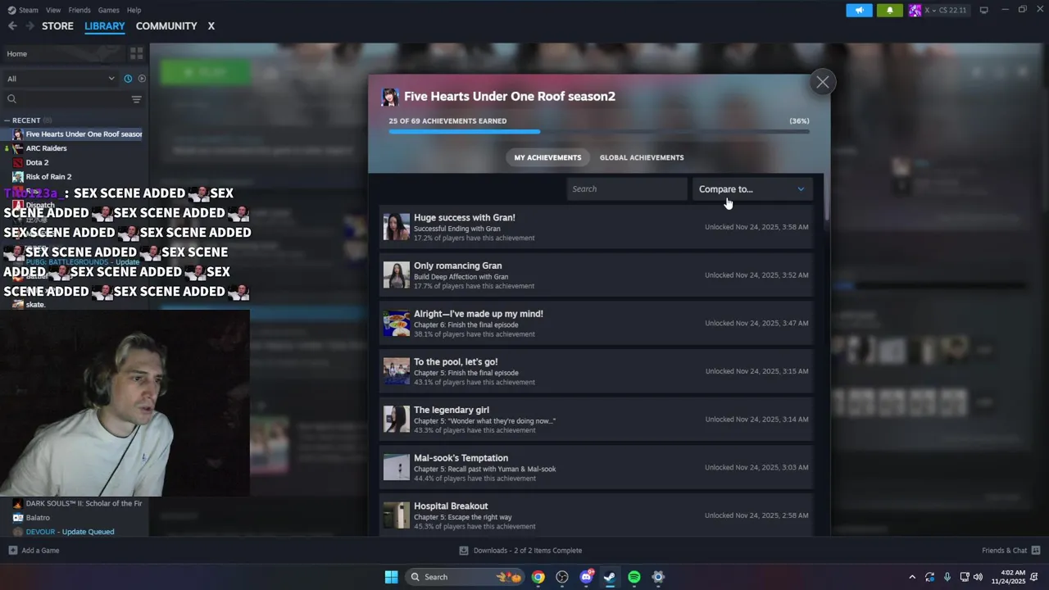The height and width of the screenshot is (590, 1049).
Task: Click 'Huge success with Gran!' achievement icon
Action: (397, 227)
